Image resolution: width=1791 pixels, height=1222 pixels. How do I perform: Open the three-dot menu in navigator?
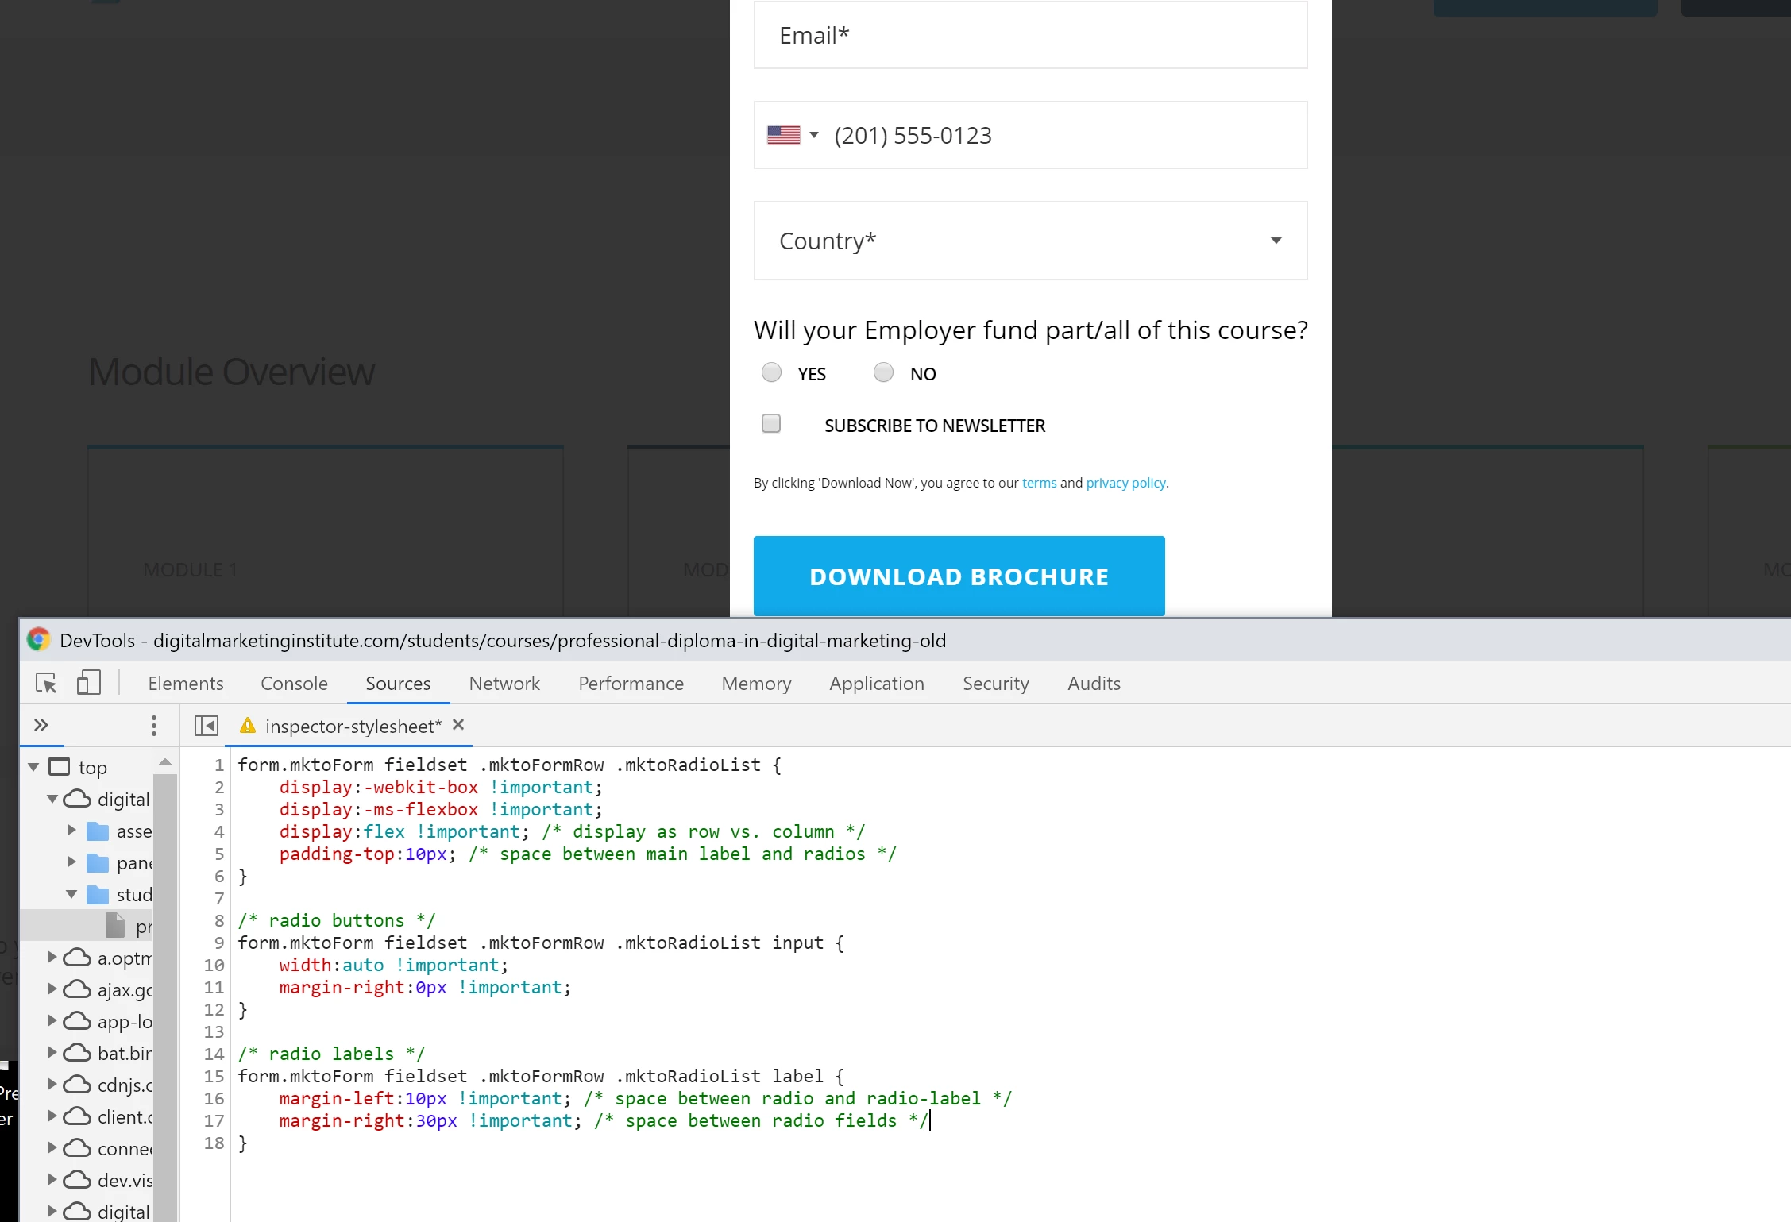click(x=154, y=725)
